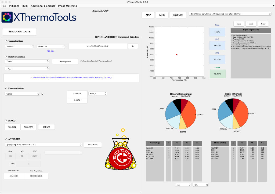This screenshot has width=275, height=194.
Task: Click the BINGO-ANTIDOTE button
Action: point(19,32)
